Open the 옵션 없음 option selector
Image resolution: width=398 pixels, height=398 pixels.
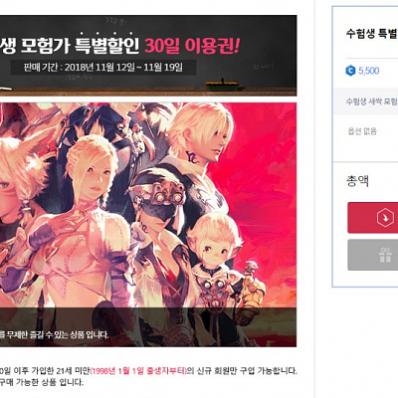click(365, 131)
